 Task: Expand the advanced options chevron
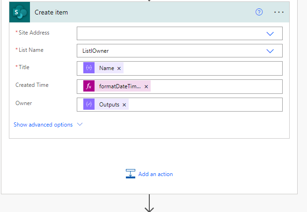80,124
